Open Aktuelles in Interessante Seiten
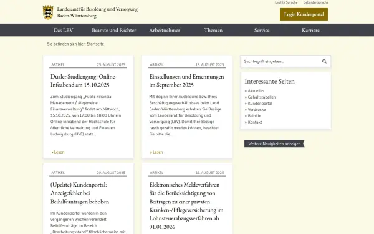 (x=256, y=91)
